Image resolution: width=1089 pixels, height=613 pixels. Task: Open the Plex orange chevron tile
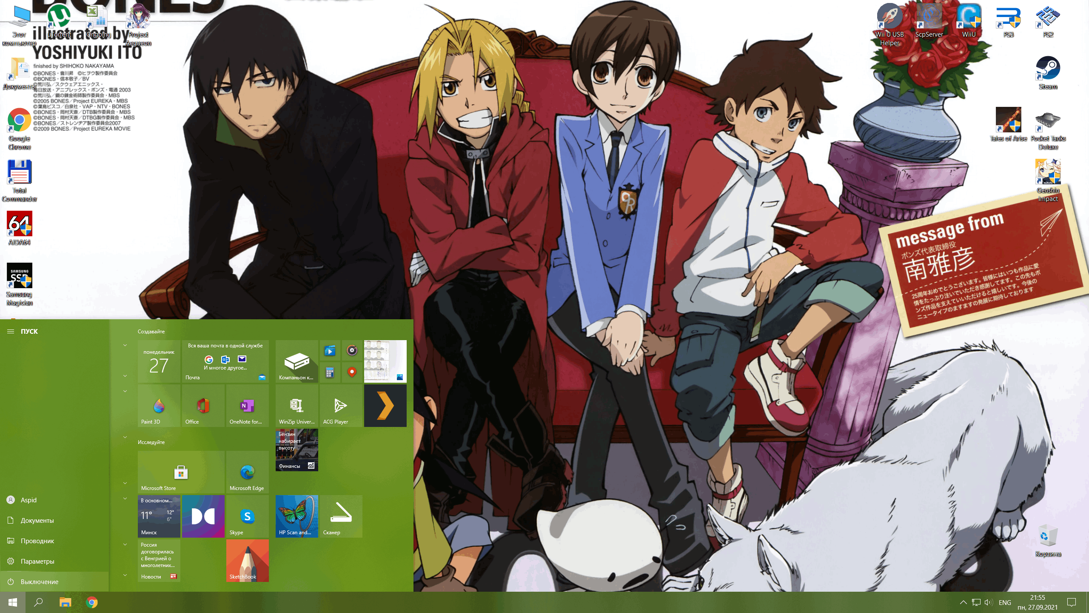[385, 406]
